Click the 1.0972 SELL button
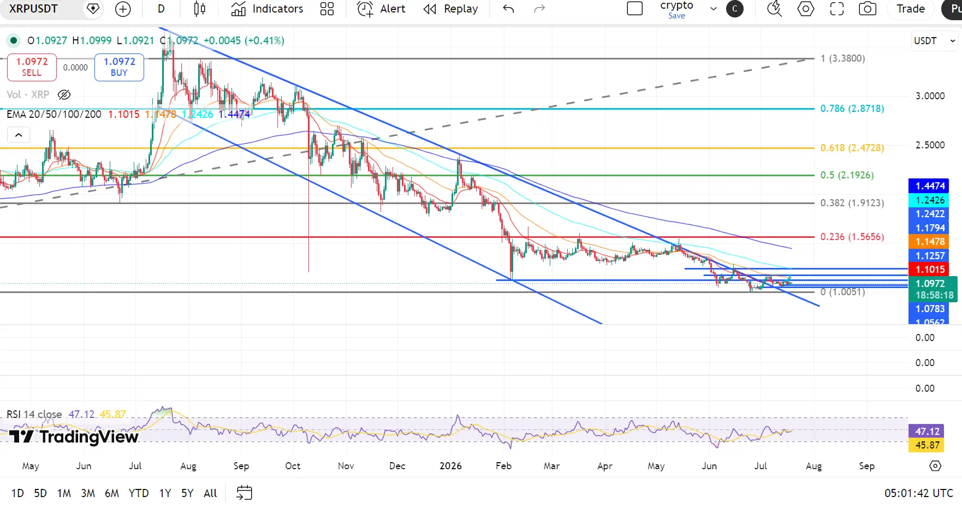Image resolution: width=962 pixels, height=508 pixels. pos(32,67)
